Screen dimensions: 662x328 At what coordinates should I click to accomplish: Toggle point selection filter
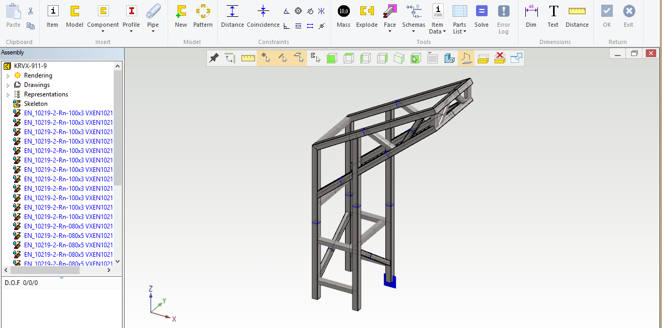[266, 58]
